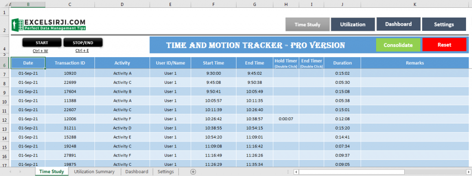Click hold timer value 0:00:07
Screen dimensions: 472x176
286,119
